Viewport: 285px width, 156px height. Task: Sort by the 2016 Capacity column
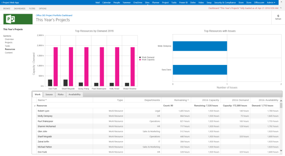point(211,100)
